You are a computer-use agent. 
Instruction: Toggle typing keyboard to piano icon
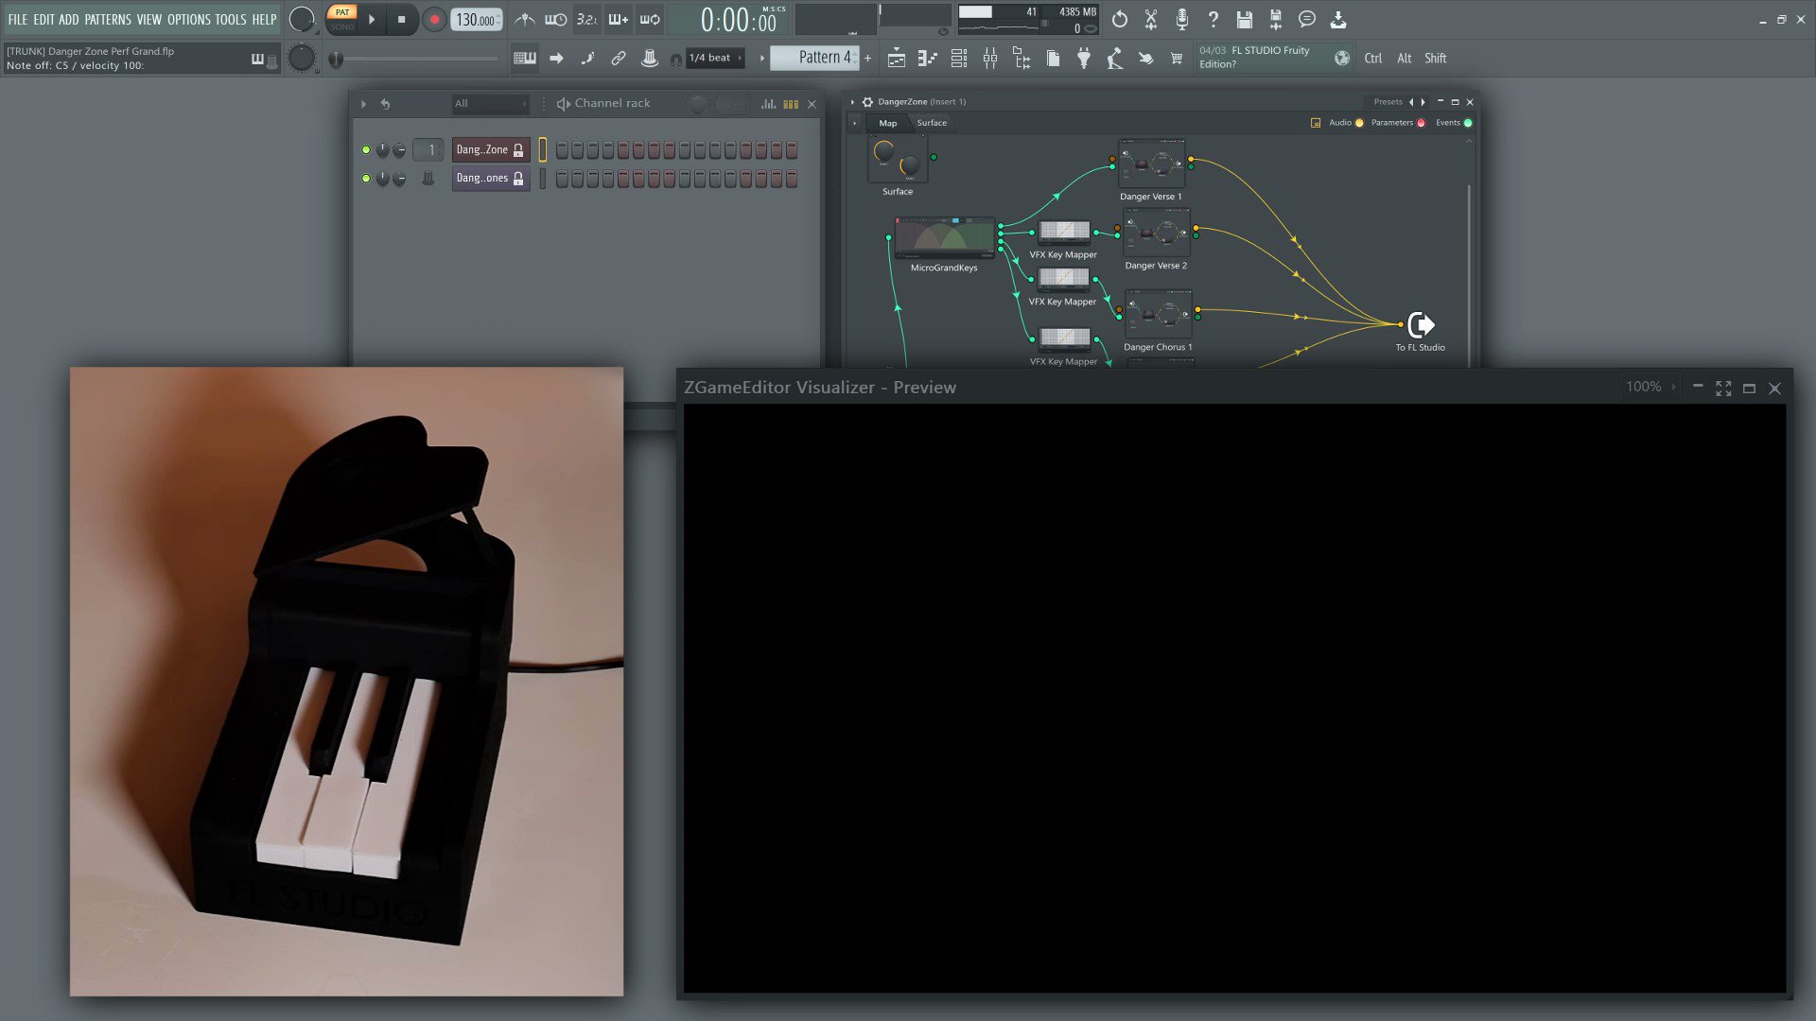pyautogui.click(x=524, y=58)
